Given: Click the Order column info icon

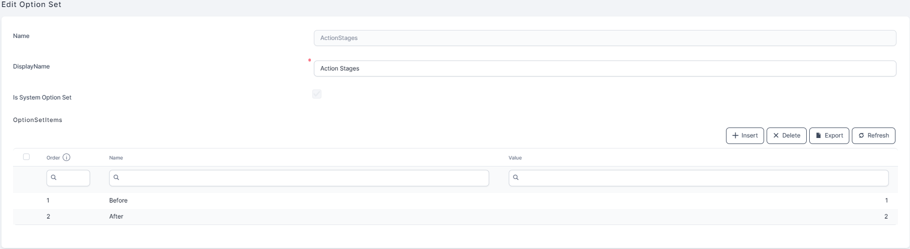Looking at the screenshot, I should (66, 157).
